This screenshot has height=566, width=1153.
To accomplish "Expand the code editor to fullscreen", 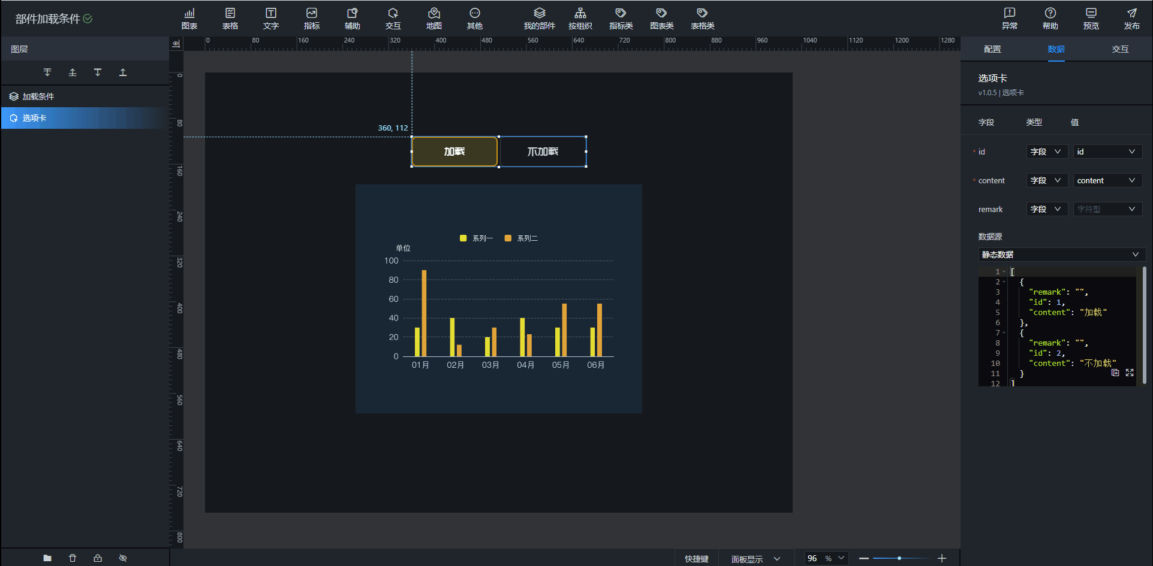I will click(1130, 373).
